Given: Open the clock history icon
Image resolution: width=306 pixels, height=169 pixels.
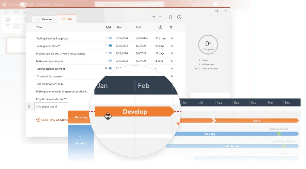Looking at the screenshot, I should pyautogui.click(x=179, y=17).
